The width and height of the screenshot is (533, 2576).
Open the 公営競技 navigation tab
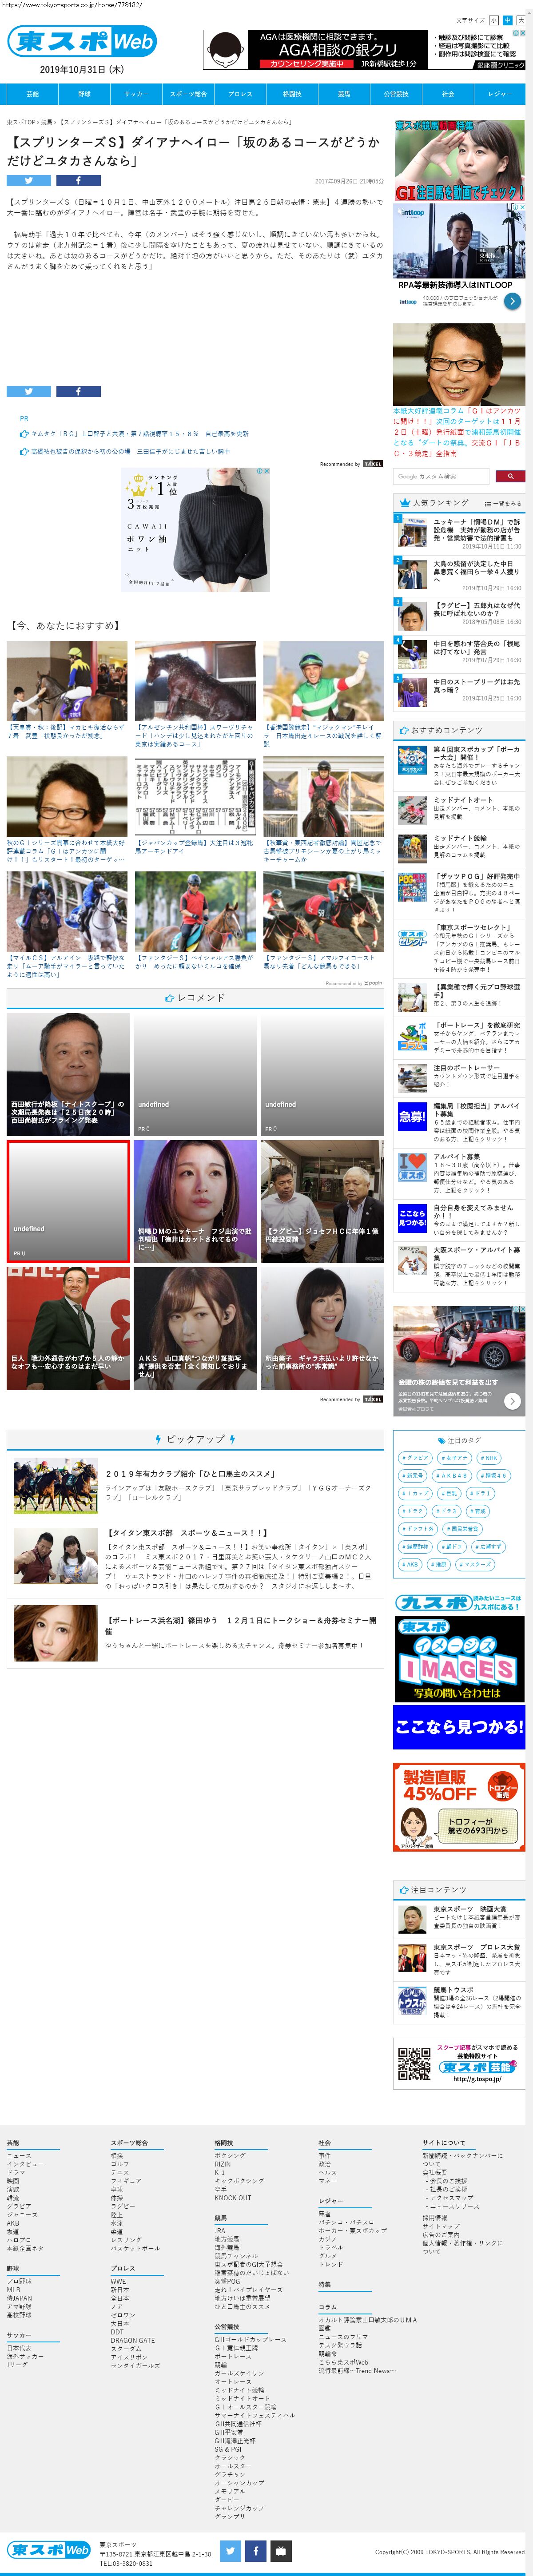tap(396, 94)
